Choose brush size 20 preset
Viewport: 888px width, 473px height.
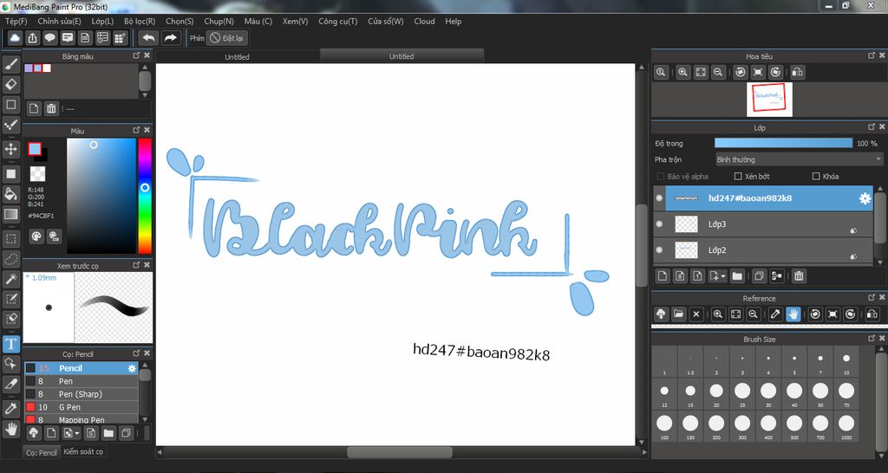coord(716,394)
